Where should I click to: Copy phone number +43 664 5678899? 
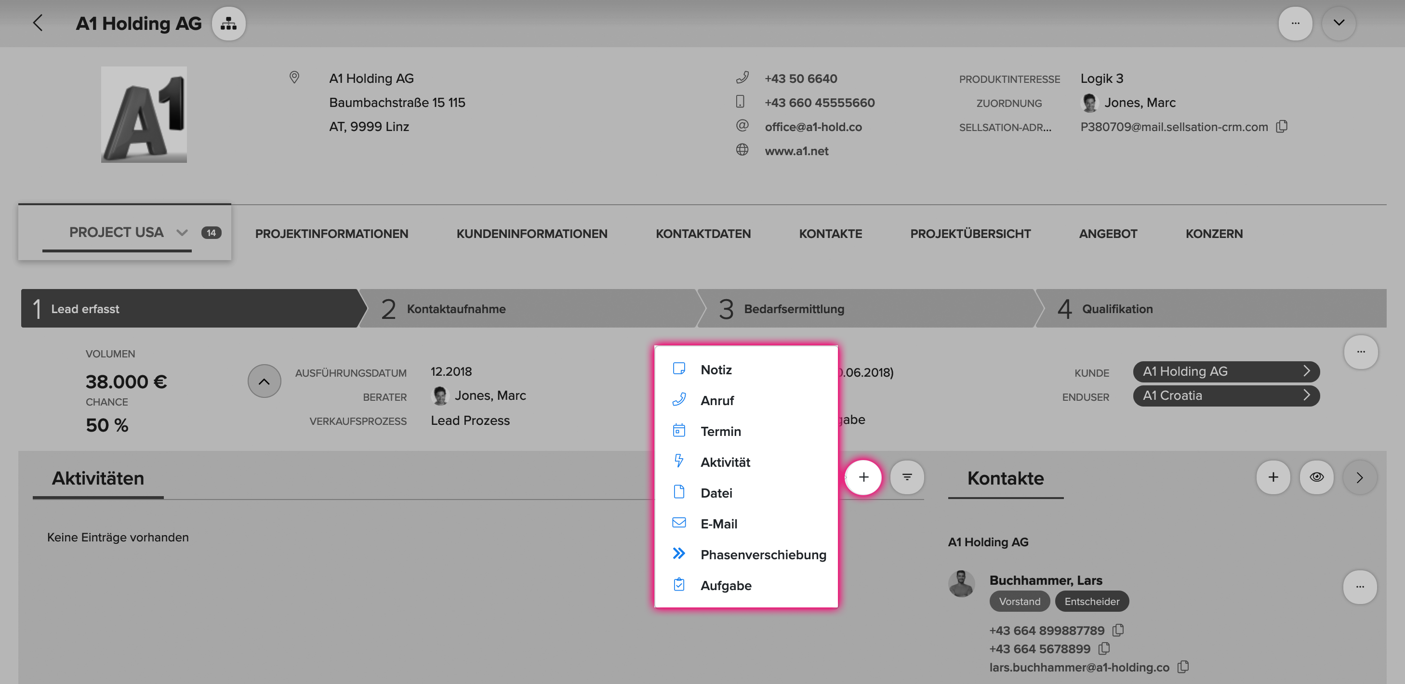pyautogui.click(x=1103, y=648)
